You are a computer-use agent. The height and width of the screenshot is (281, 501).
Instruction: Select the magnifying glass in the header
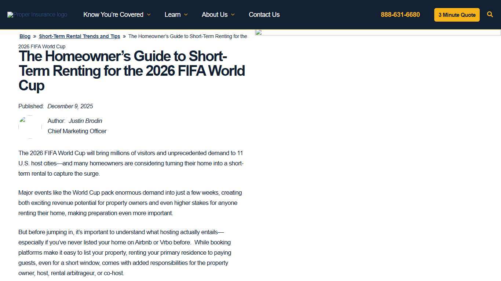[490, 15]
